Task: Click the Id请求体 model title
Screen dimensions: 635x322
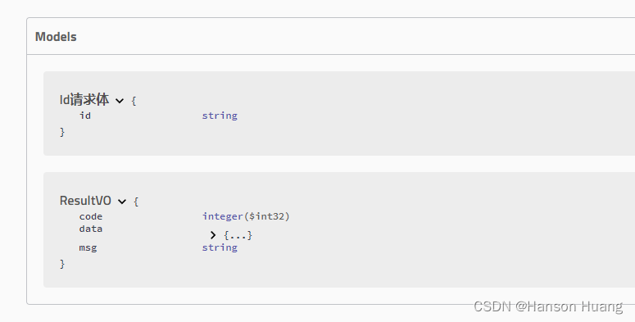Action: click(84, 99)
